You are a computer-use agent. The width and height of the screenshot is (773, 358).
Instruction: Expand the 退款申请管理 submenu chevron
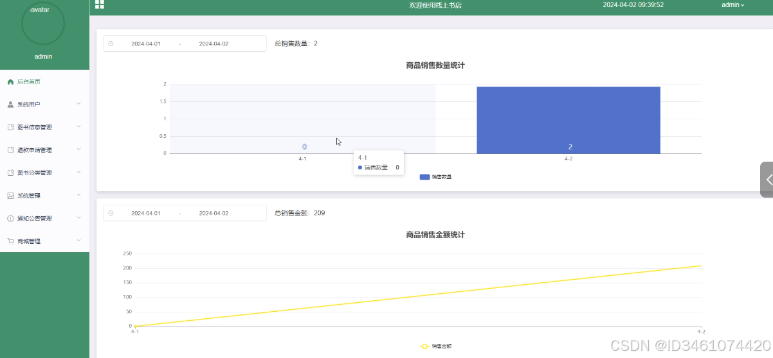click(78, 149)
